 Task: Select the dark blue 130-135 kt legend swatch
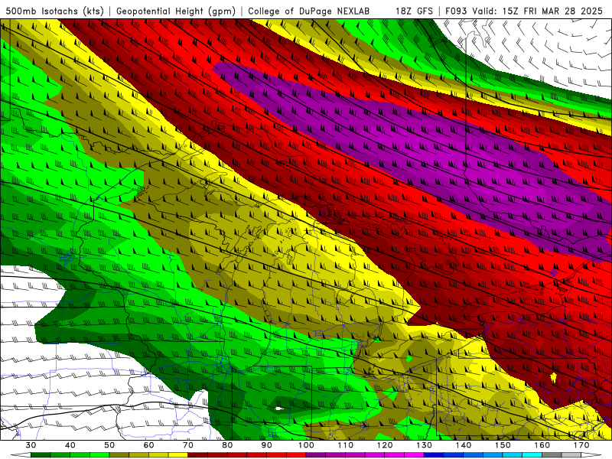[x=434, y=455]
